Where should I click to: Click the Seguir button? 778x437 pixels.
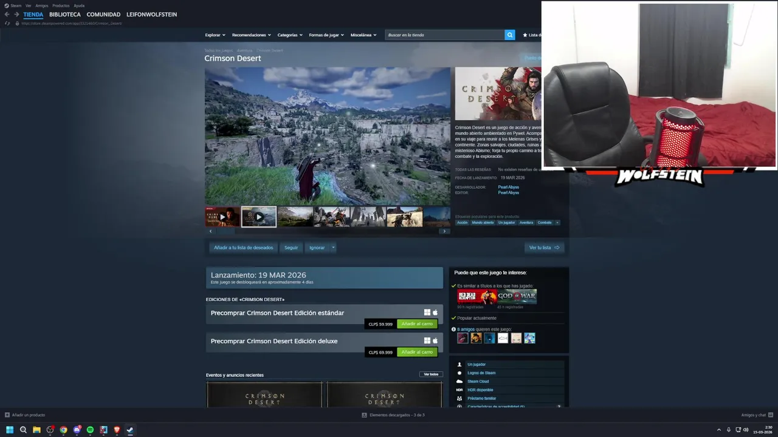[291, 248]
